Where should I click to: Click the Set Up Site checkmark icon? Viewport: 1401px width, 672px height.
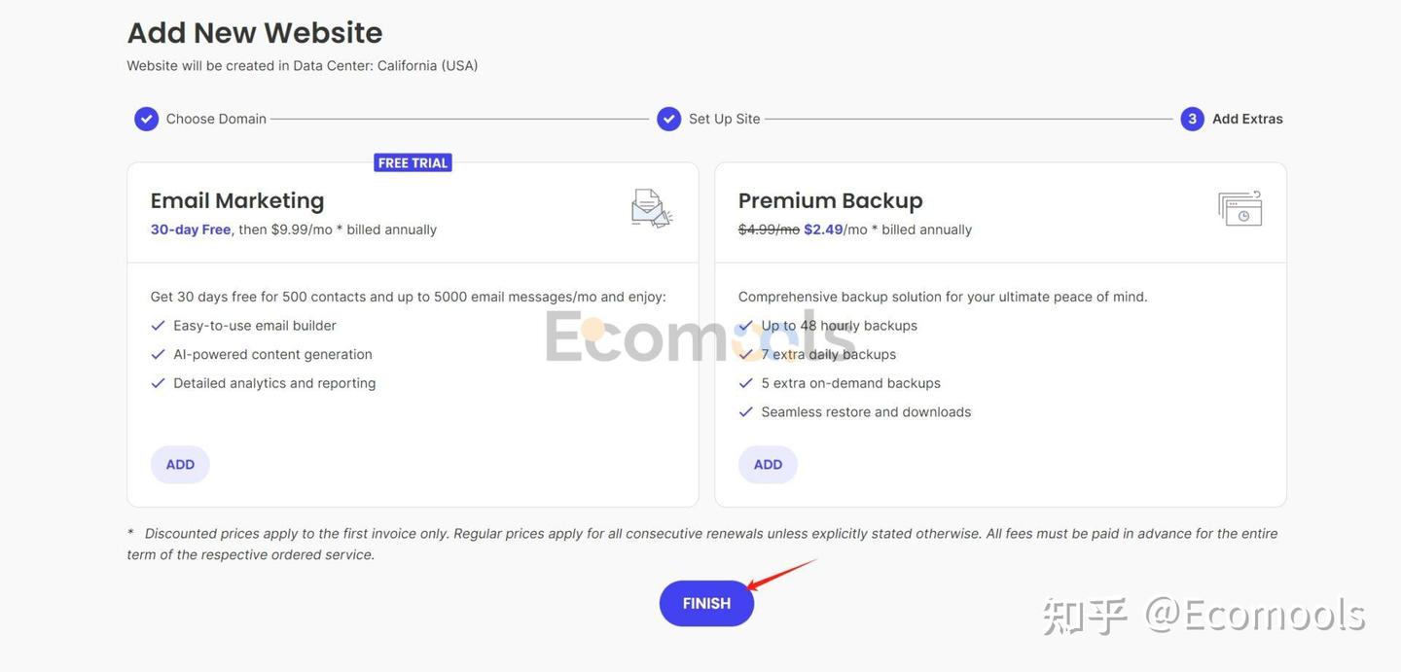[x=668, y=119]
